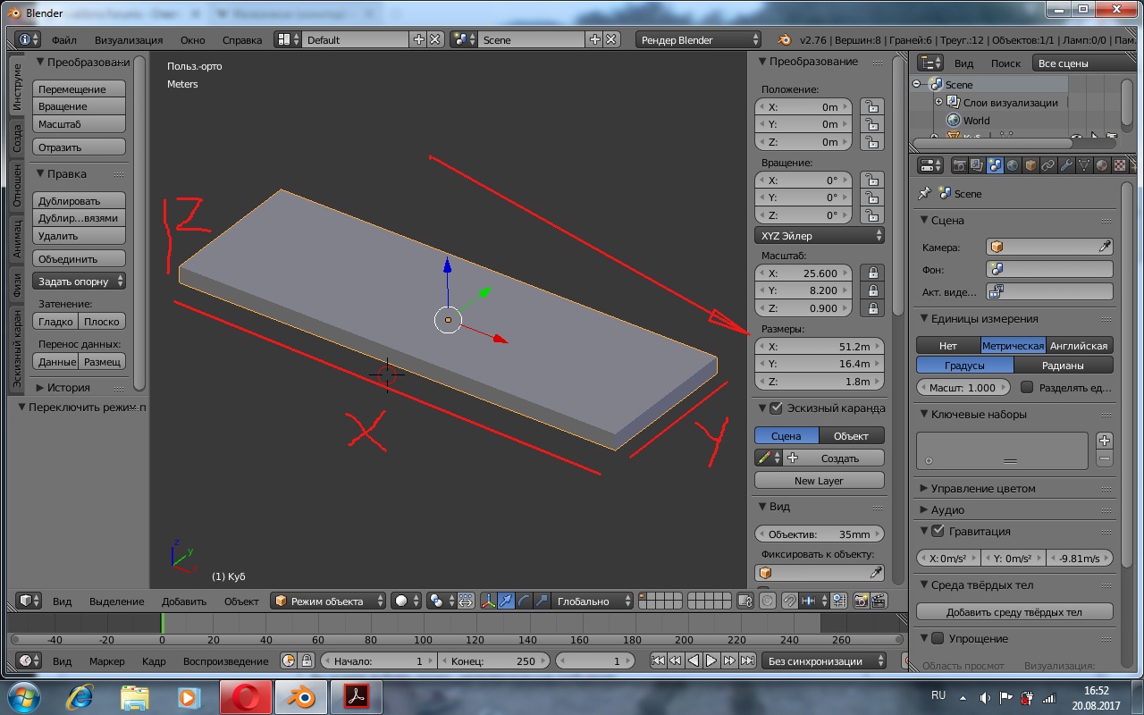The height and width of the screenshot is (715, 1144).
Task: Click Добавить среду твёрдых тел button
Action: [x=1014, y=612]
